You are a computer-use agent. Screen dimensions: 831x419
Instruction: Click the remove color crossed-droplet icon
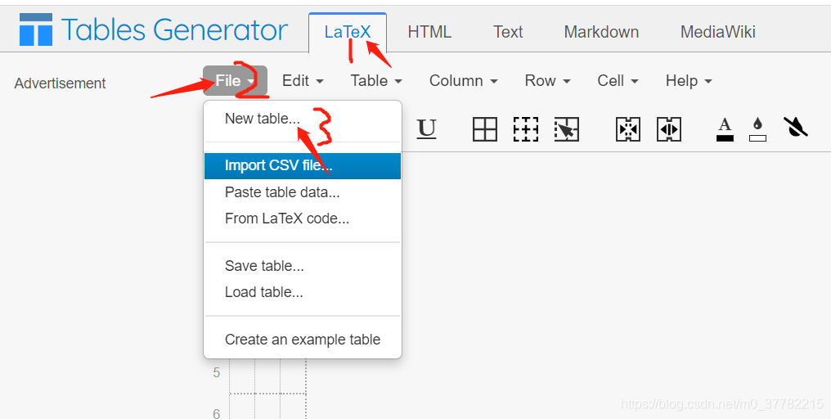click(796, 128)
